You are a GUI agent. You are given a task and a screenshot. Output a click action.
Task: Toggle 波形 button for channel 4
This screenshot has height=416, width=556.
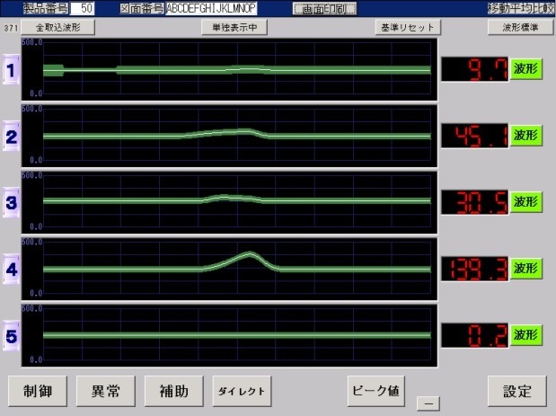pyautogui.click(x=526, y=269)
